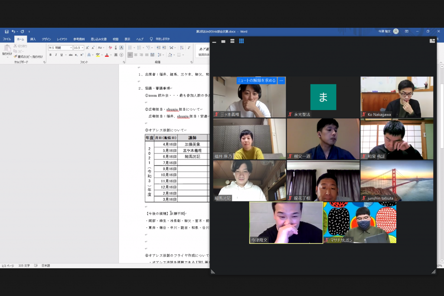The width and height of the screenshot is (444, 296).
Task: Open the text effects and typography tool
Action: pos(89,55)
